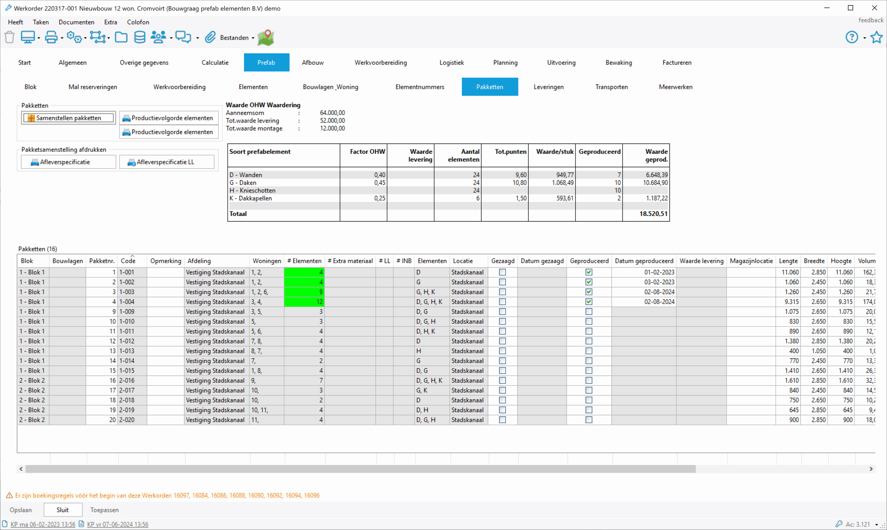Expand the Bestanden dropdown arrow
Screen dimensions: 887x530
click(x=253, y=38)
